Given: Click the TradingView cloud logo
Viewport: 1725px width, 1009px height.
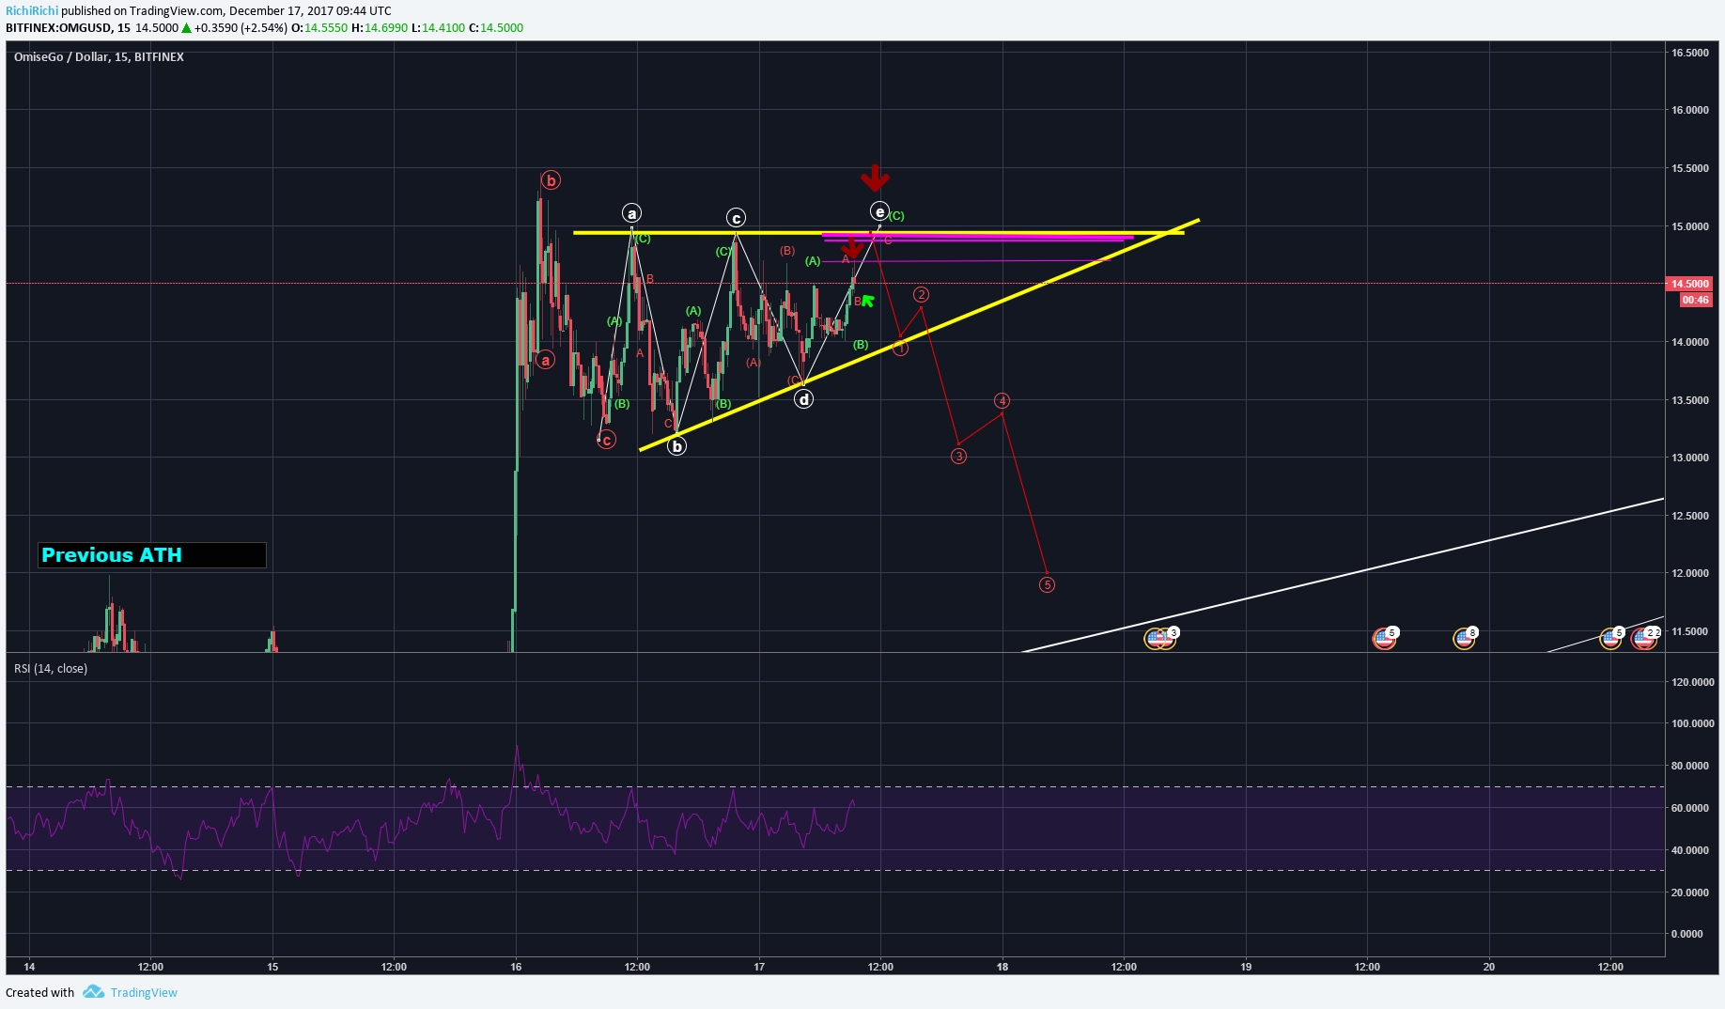Looking at the screenshot, I should tap(93, 992).
